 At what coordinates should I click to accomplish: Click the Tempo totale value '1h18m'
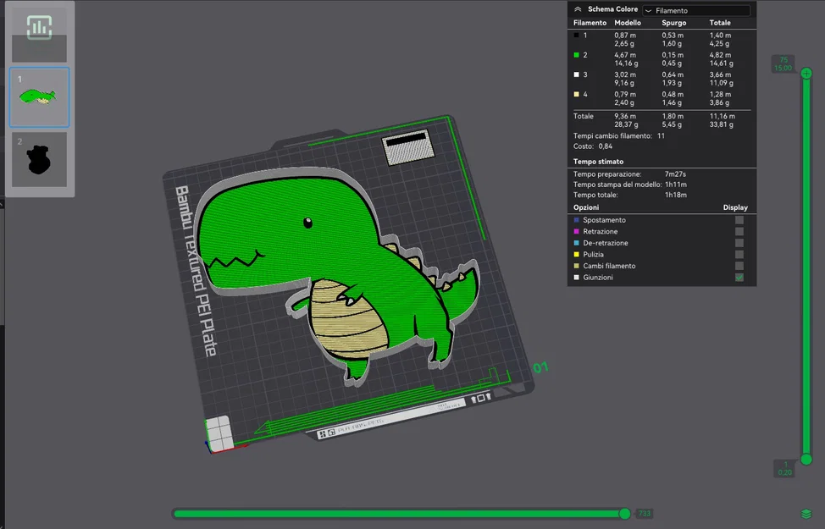point(676,195)
